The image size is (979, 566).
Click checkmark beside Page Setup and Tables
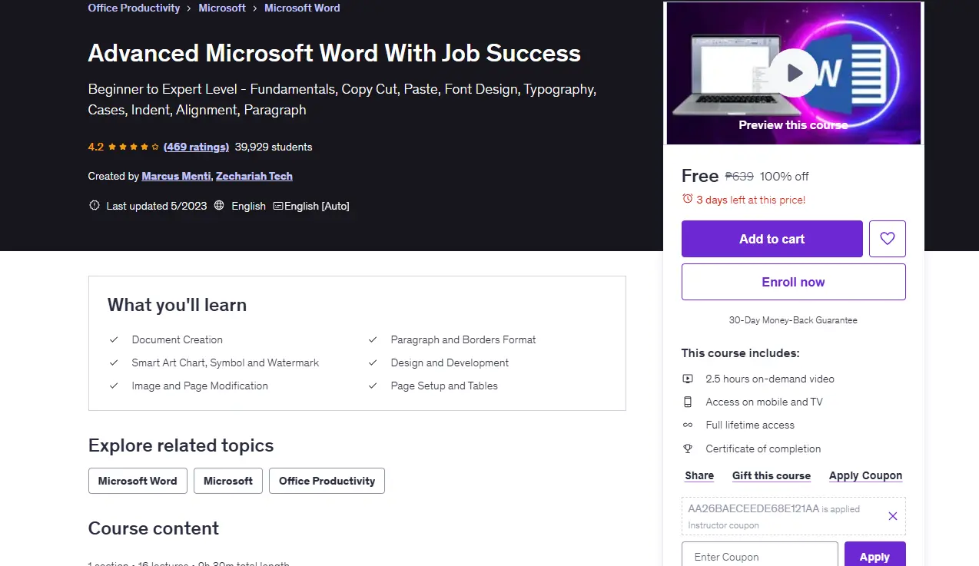click(373, 386)
